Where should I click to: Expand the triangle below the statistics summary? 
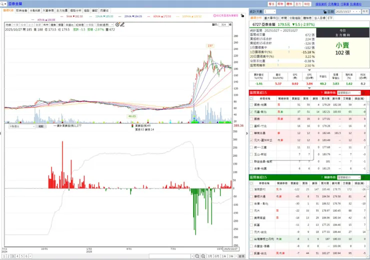[x=309, y=70]
